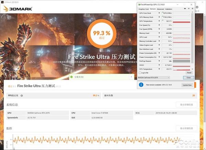Screen dimensions: 206x150
Task: Click 显示详细信息 in 监控 section
Action: 186,128
